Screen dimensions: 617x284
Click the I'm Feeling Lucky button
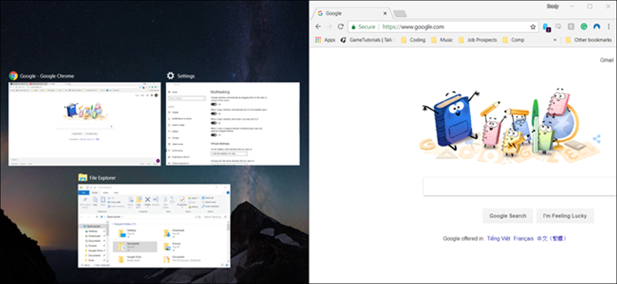tap(565, 216)
